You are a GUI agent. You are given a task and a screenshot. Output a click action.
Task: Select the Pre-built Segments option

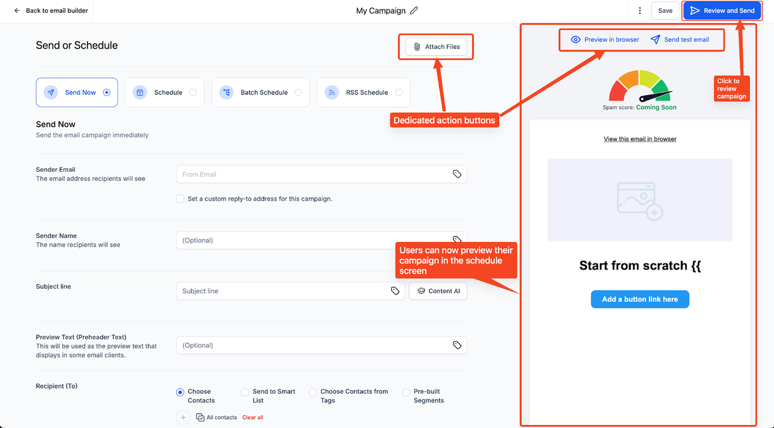[x=406, y=392]
